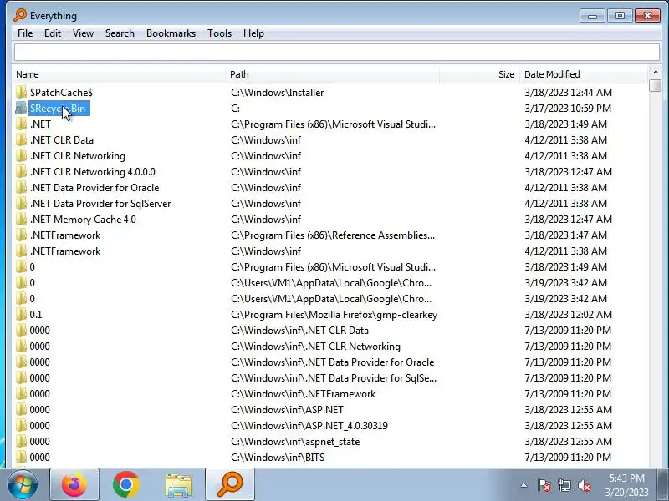Click the vertical scrollbar thumb
This screenshot has height=501, width=669.
tap(656, 85)
